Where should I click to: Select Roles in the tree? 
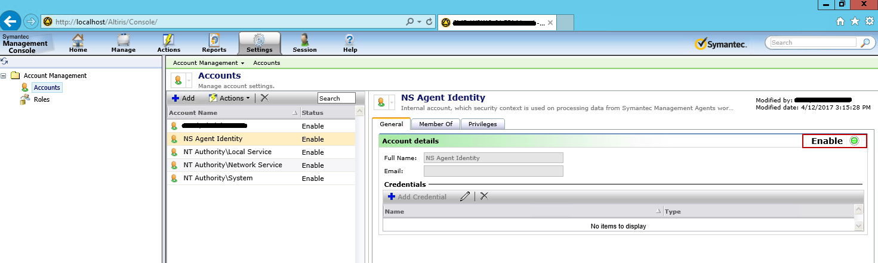point(41,99)
